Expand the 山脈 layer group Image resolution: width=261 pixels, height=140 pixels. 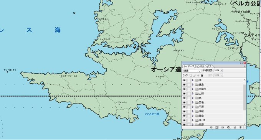pyautogui.click(x=193, y=94)
